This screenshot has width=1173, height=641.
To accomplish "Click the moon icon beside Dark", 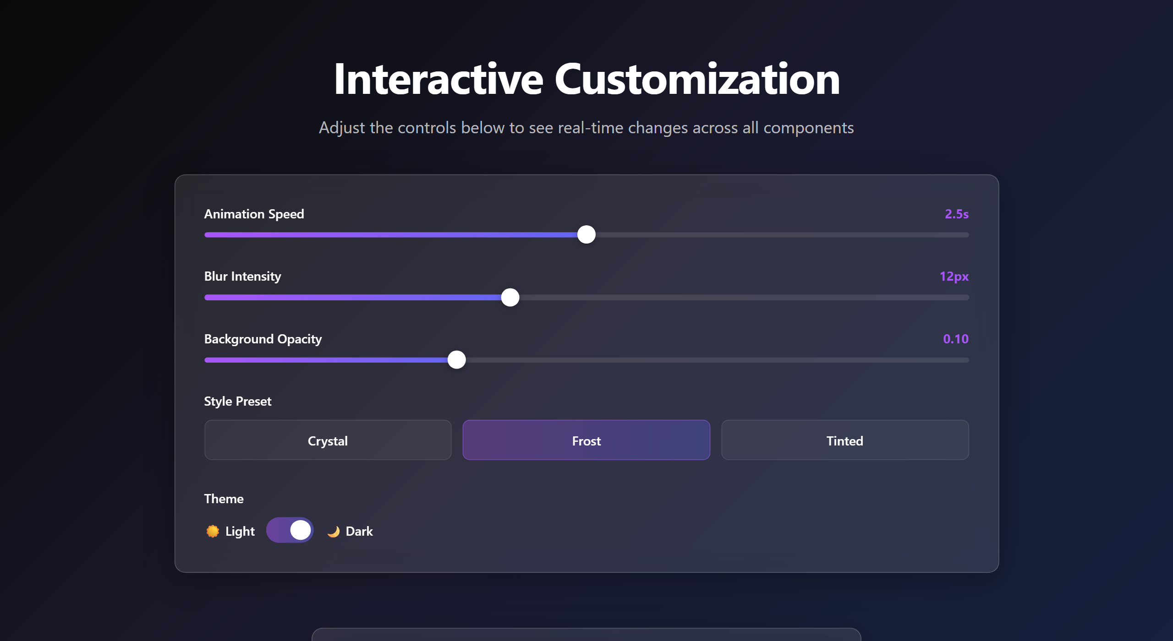I will click(x=334, y=531).
